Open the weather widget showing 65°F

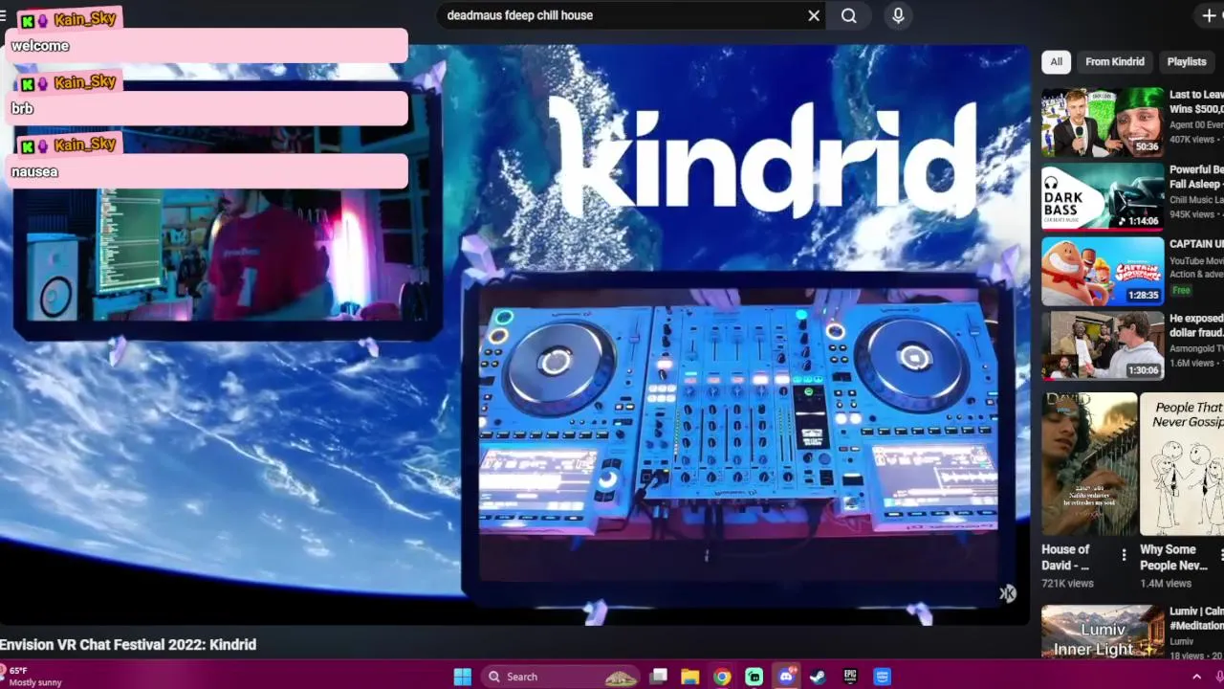pos(32,677)
